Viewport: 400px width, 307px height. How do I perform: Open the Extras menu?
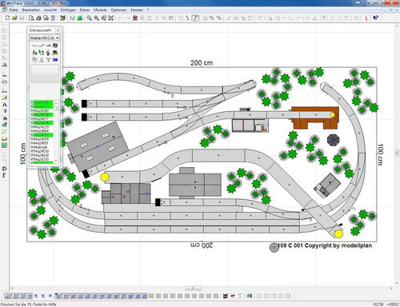(85, 10)
